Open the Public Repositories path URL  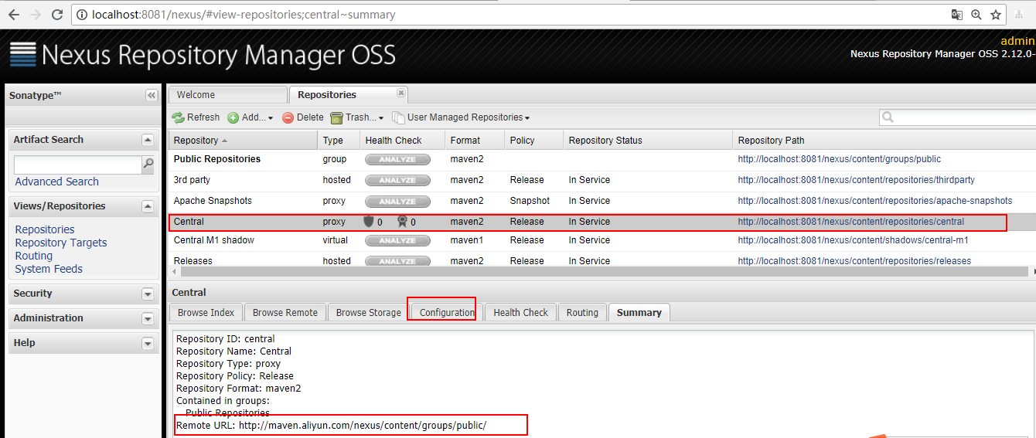coord(840,159)
